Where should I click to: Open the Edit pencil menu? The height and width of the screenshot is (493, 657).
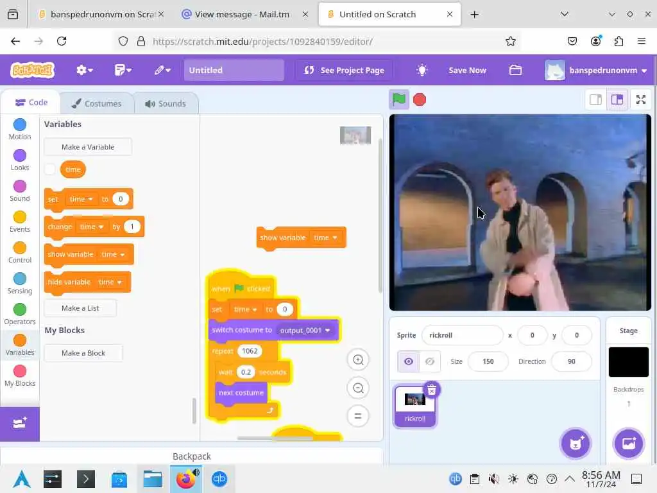coord(162,70)
